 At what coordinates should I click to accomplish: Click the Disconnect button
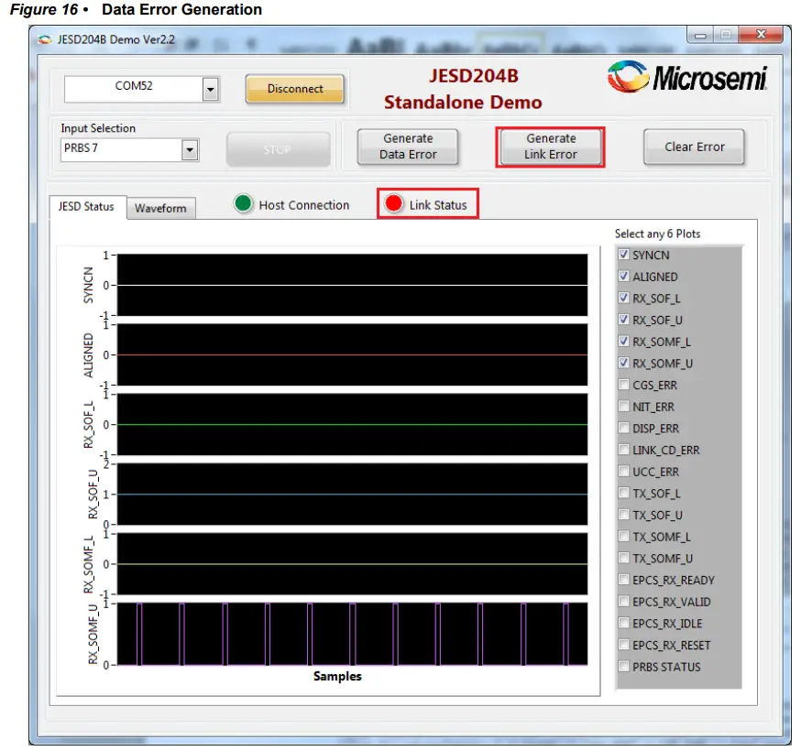tap(294, 90)
